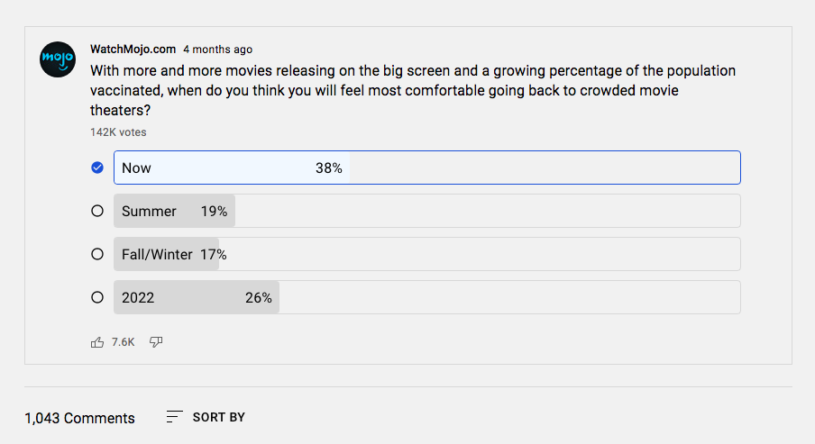The width and height of the screenshot is (815, 444).
Task: Click the "1,043 Comments" heading
Action: pyautogui.click(x=79, y=418)
